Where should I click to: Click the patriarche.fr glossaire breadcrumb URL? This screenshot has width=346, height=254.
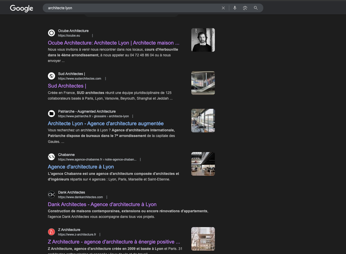93,116
